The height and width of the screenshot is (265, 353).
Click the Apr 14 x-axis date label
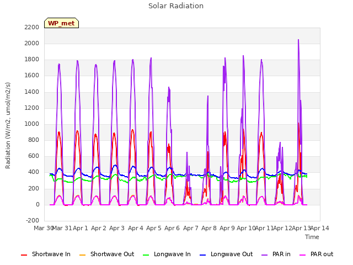pyautogui.click(x=320, y=228)
